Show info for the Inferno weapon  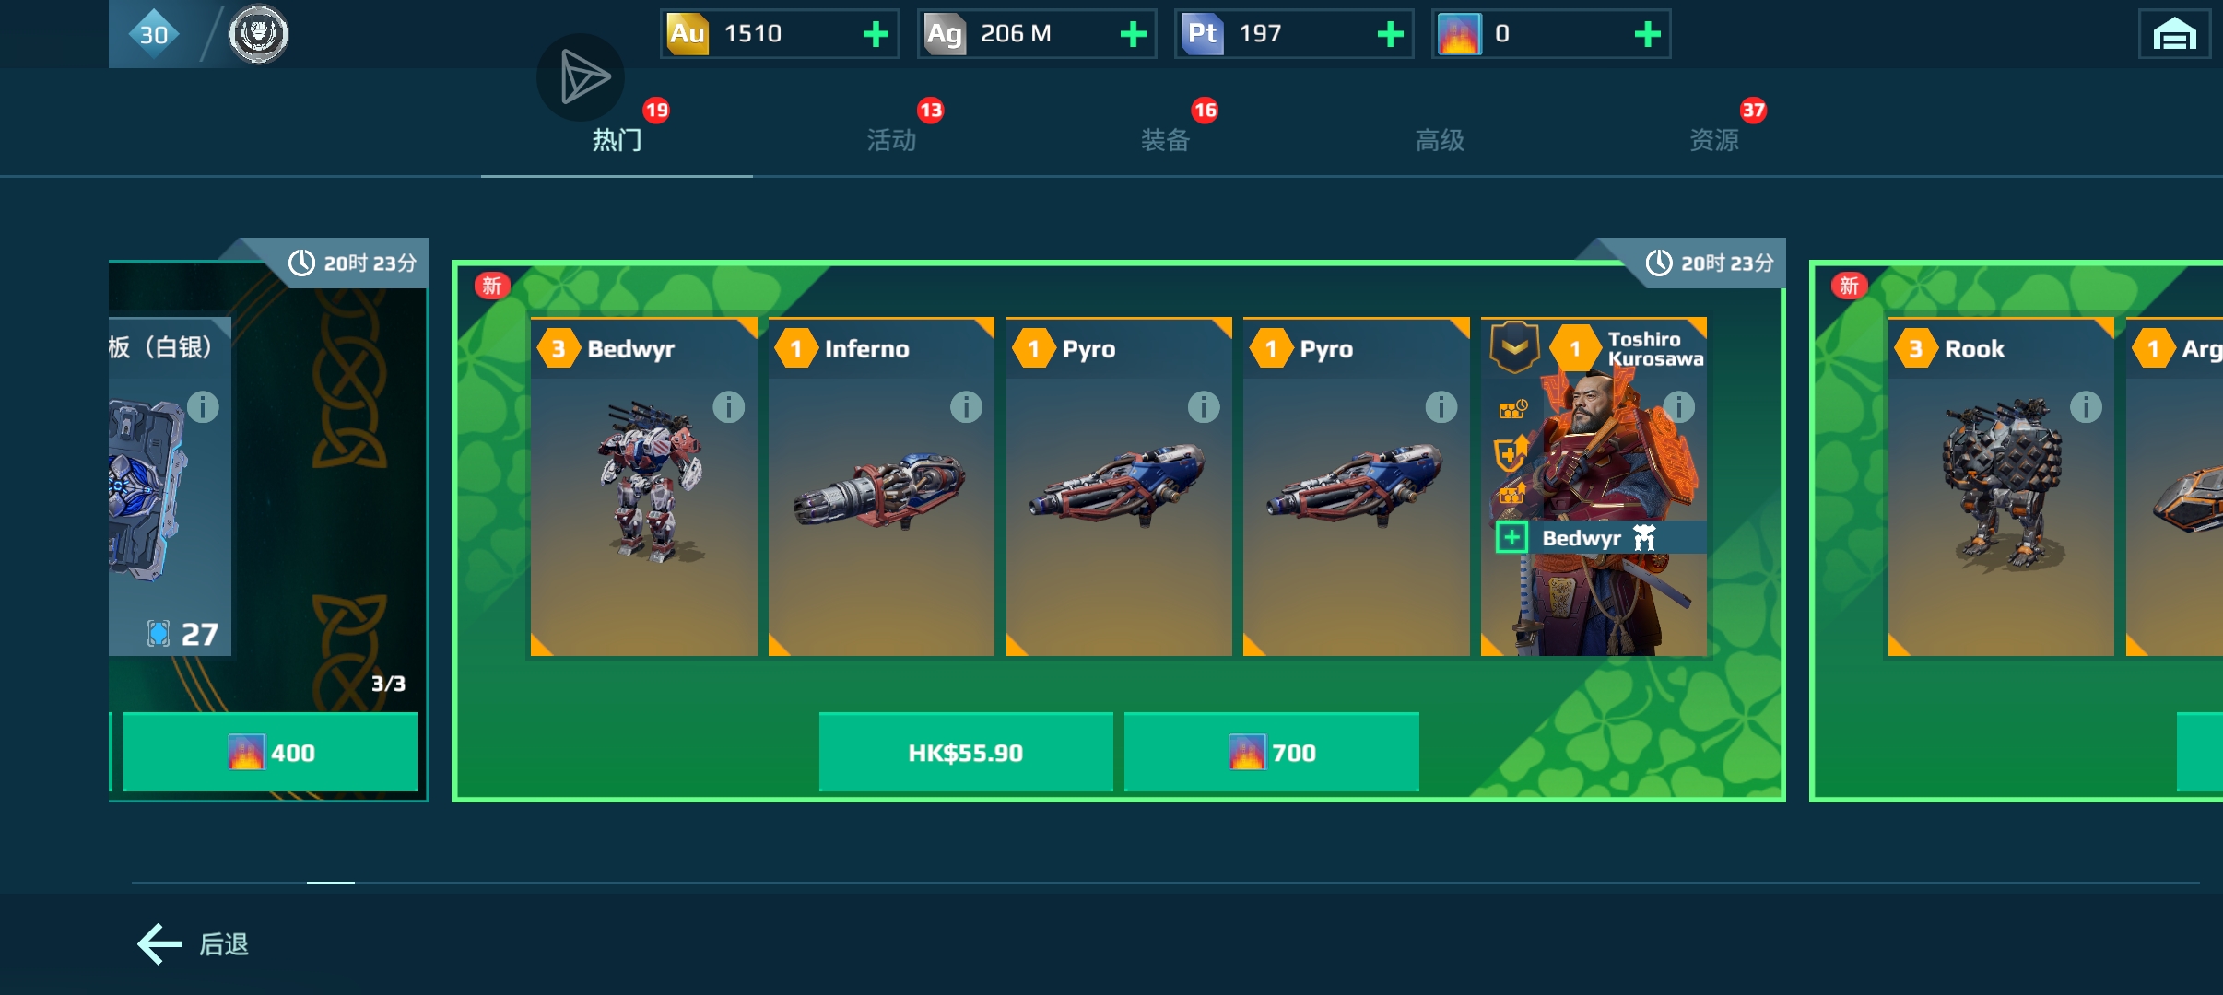point(966,406)
